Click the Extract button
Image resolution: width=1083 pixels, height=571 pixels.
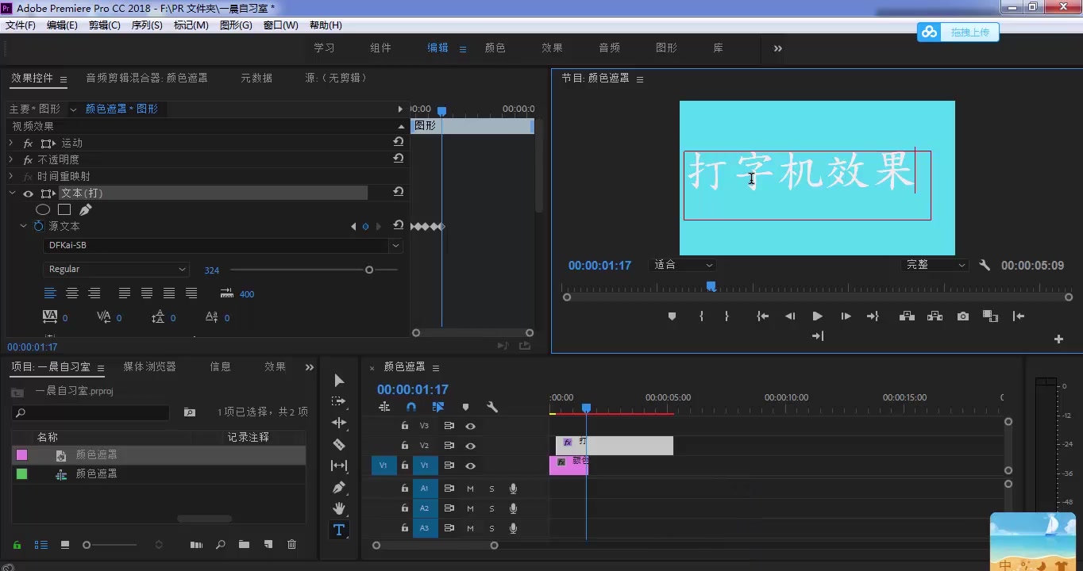coord(935,316)
